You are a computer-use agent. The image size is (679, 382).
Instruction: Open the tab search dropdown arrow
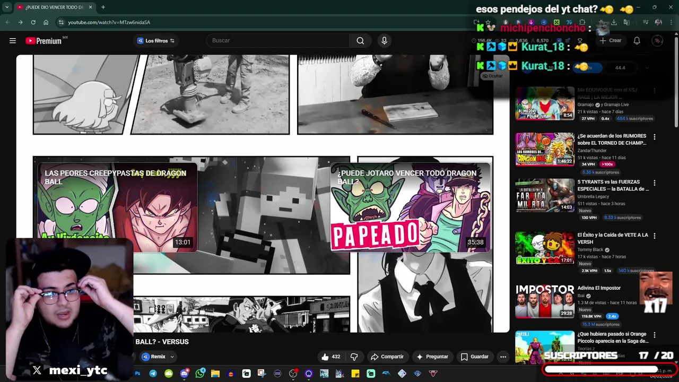[x=7, y=7]
